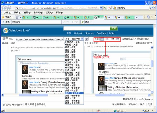Click the 上一个 find previous button
This screenshot has width=157, height=113.
66,22
